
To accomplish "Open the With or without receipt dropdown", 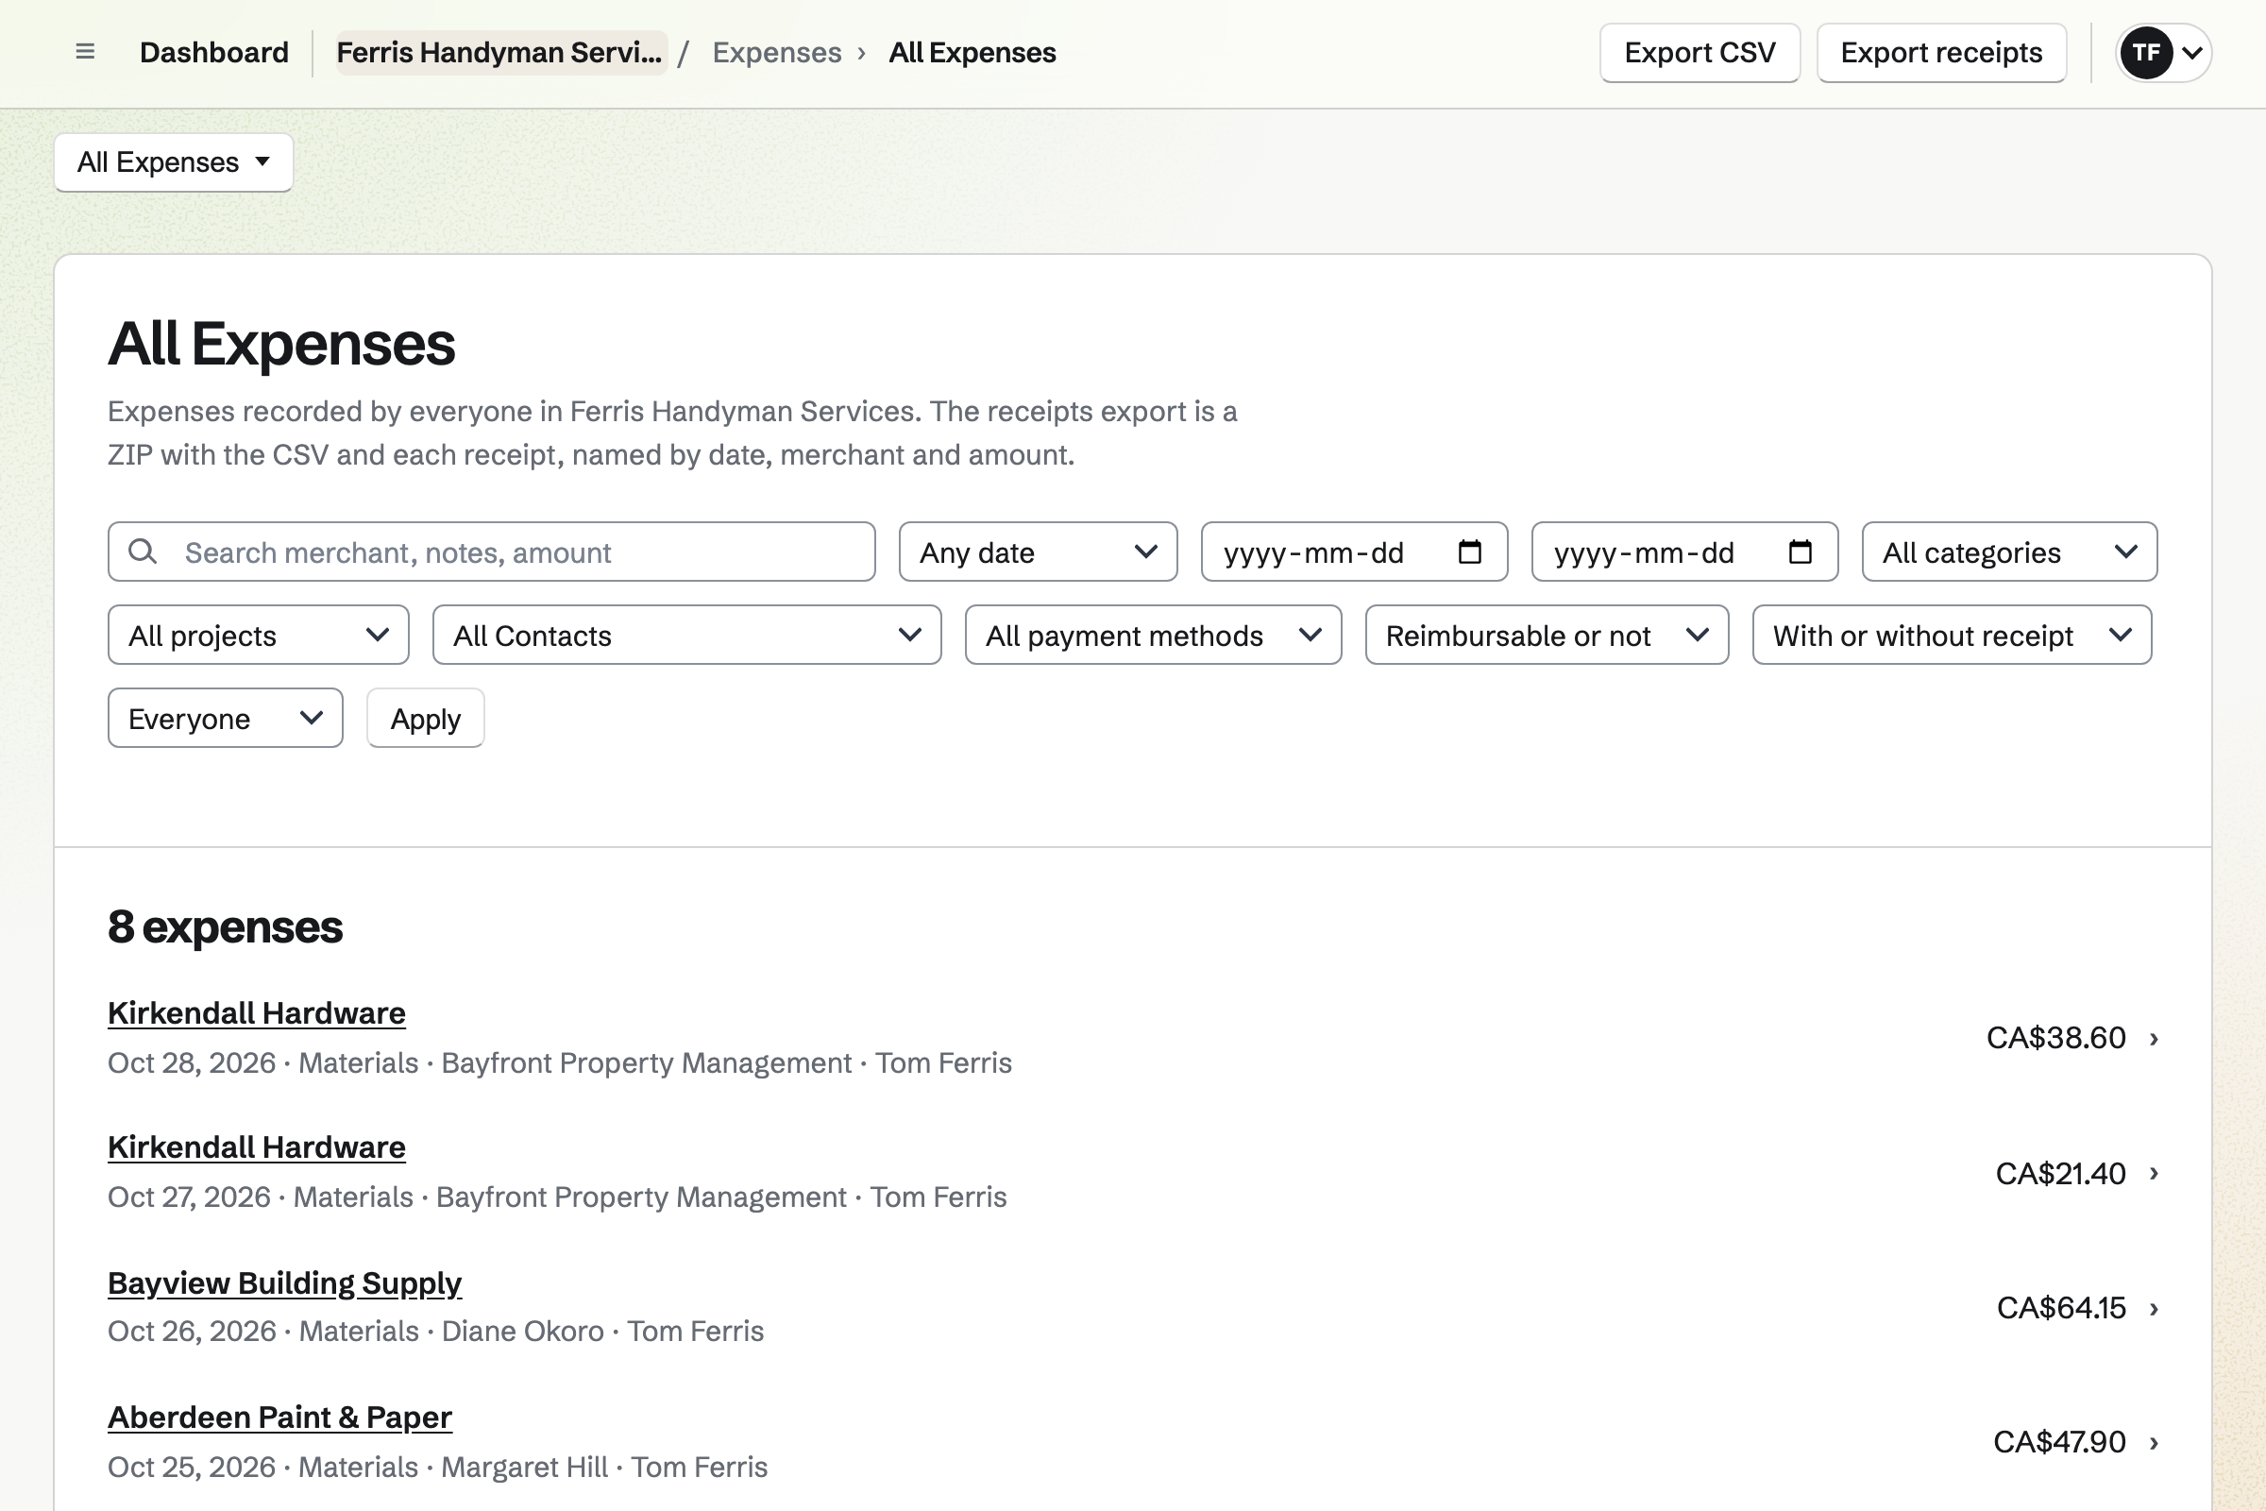I will pyautogui.click(x=1952, y=635).
